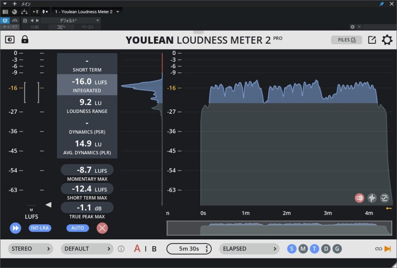Click the chain link icon
The image size is (397, 268).
pyautogui.click(x=378, y=249)
